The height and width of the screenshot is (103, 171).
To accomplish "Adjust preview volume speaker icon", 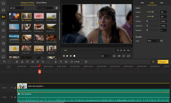I will [119, 56].
